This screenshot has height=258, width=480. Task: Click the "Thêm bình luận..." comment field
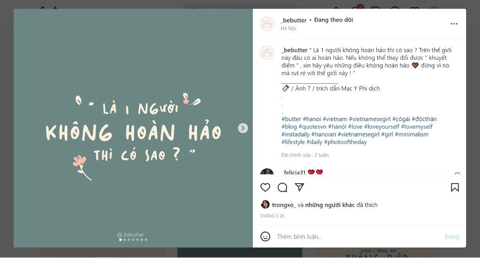click(356, 236)
